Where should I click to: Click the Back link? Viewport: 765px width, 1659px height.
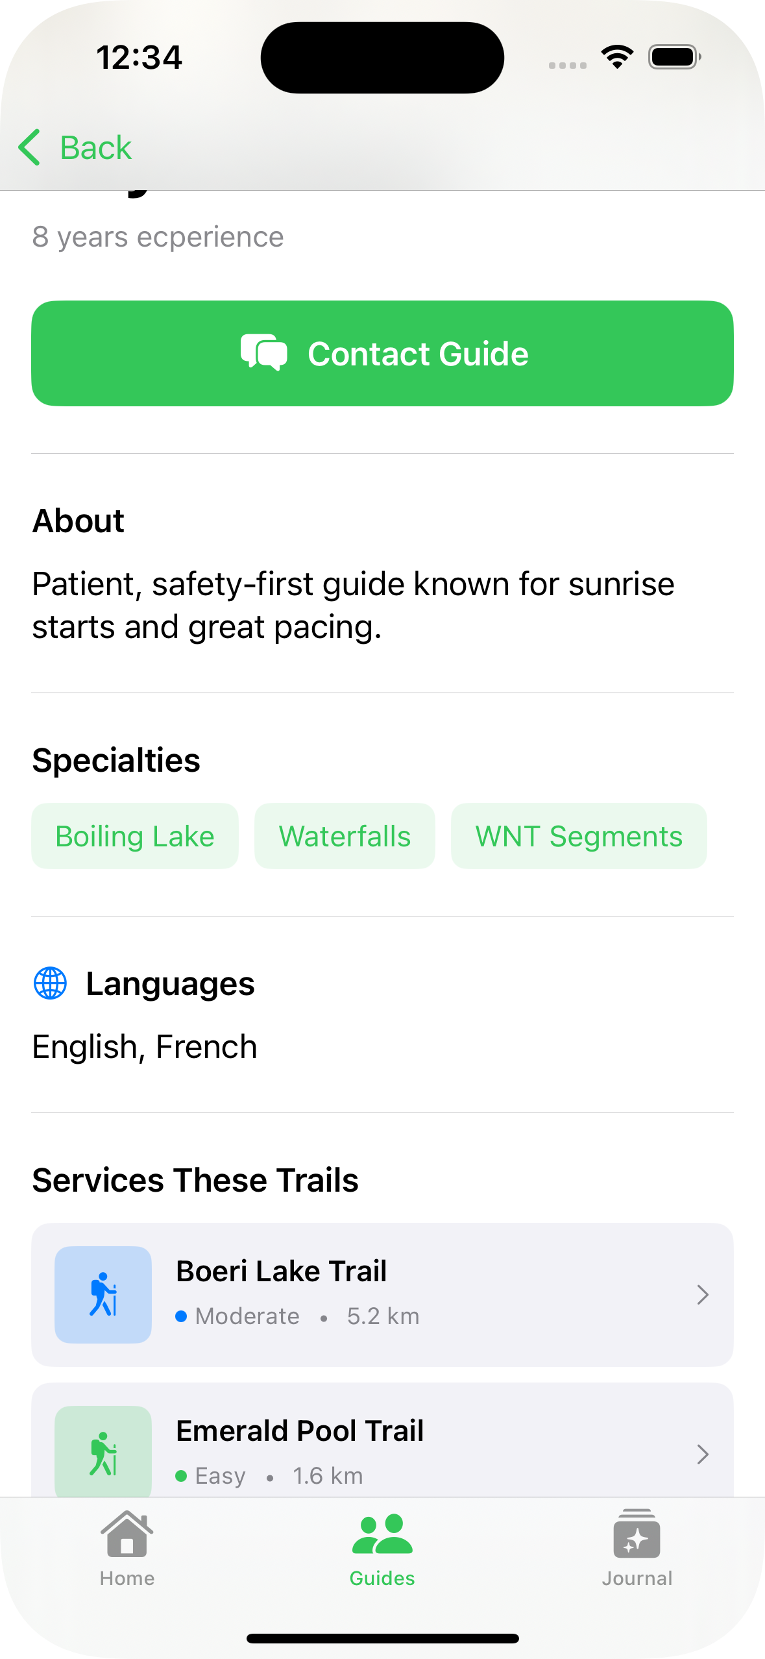coord(95,147)
